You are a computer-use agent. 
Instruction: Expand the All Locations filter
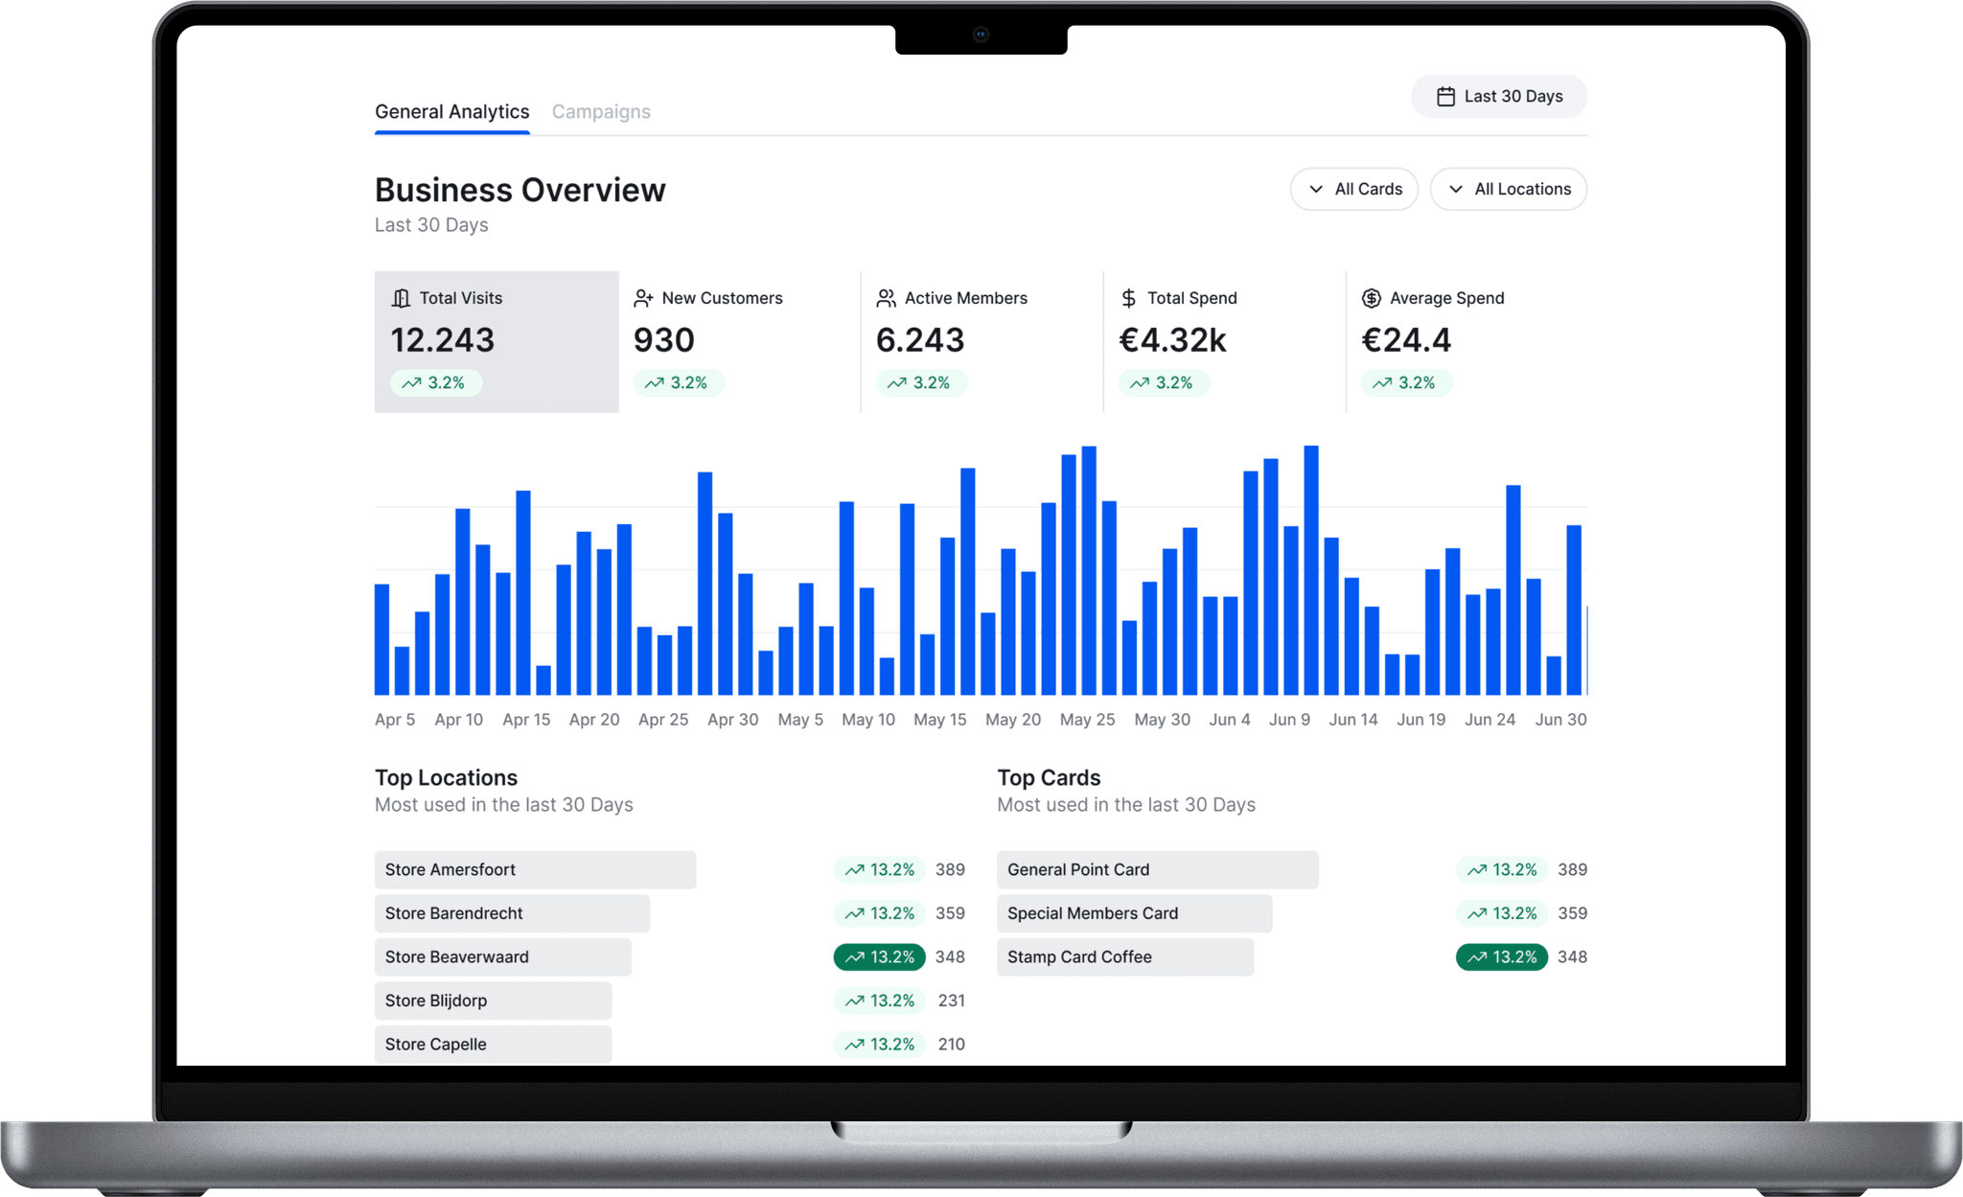point(1508,190)
